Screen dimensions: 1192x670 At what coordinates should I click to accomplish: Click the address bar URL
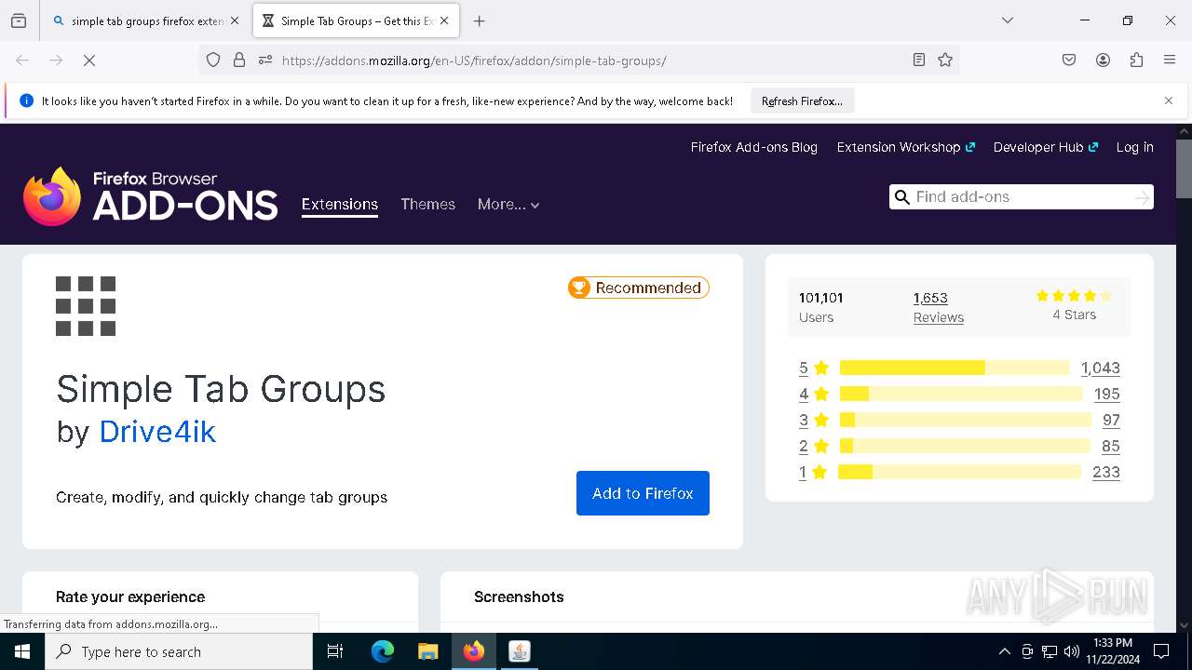coord(474,60)
